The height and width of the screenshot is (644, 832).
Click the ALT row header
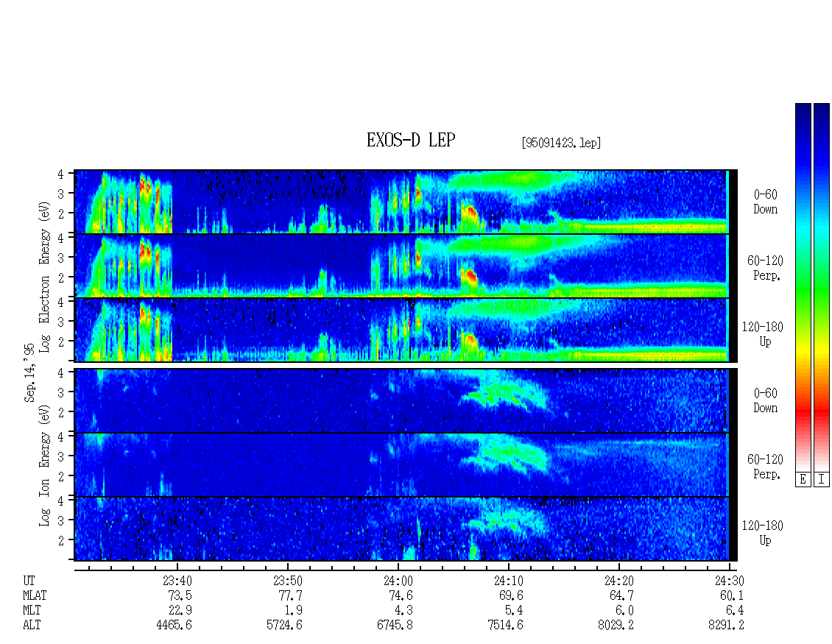32,626
